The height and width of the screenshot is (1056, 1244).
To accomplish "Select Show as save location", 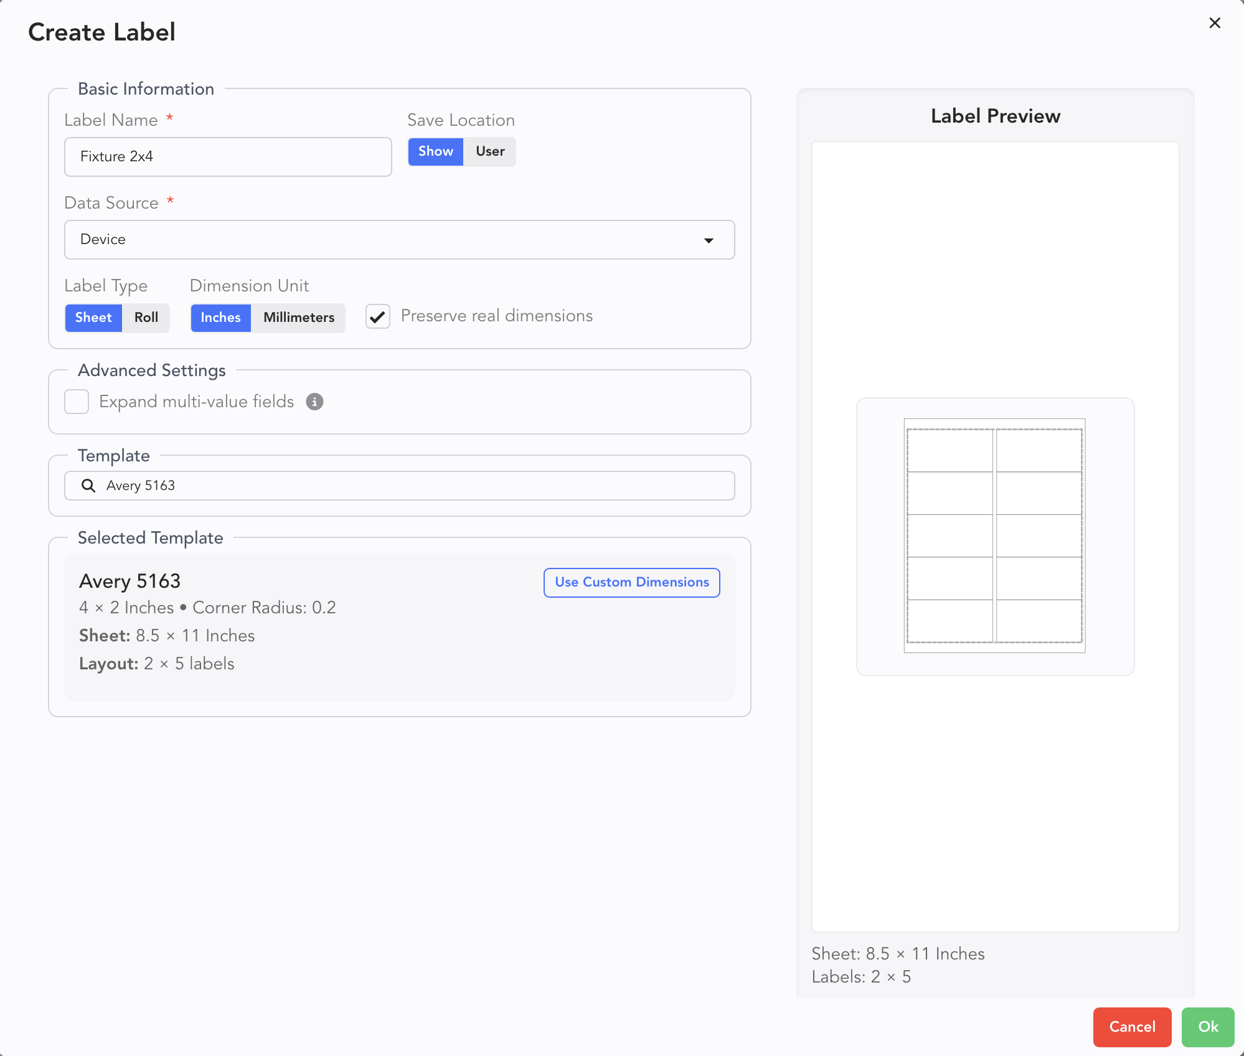I will coord(435,151).
